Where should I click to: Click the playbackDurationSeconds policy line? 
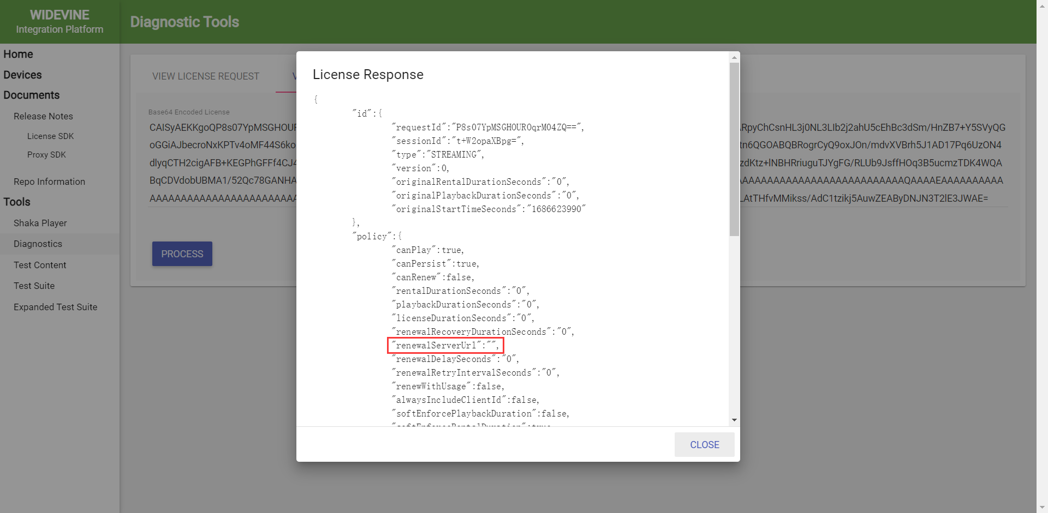(466, 305)
